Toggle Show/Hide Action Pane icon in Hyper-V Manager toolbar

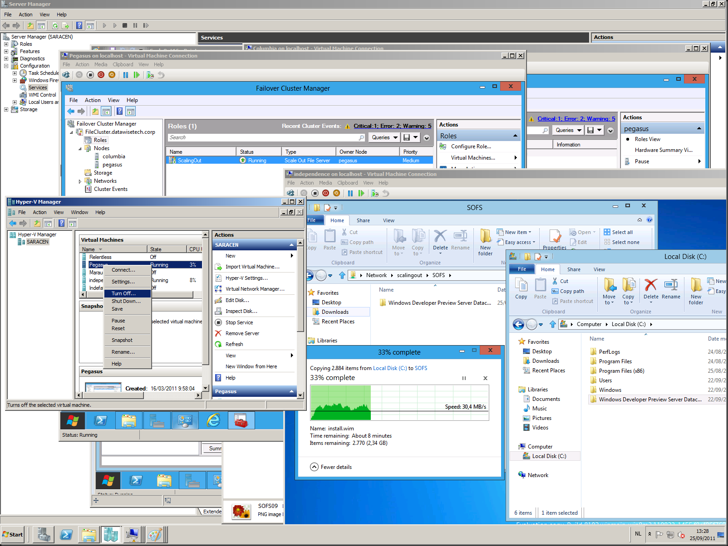(72, 223)
